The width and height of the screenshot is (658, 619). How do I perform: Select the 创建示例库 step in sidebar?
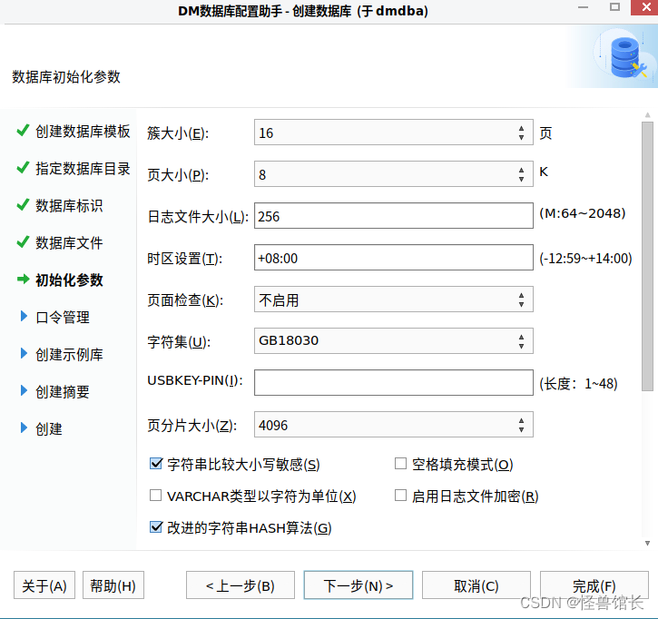point(69,355)
